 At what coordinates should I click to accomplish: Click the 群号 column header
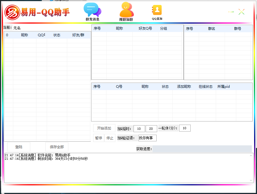[237, 29]
